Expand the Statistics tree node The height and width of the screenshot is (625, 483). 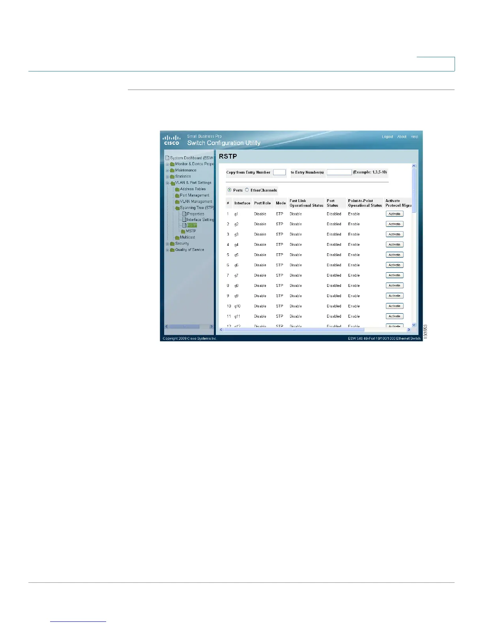(x=167, y=177)
